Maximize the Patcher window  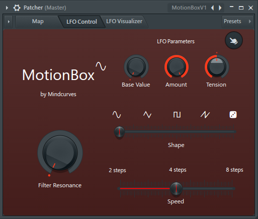(x=241, y=8)
